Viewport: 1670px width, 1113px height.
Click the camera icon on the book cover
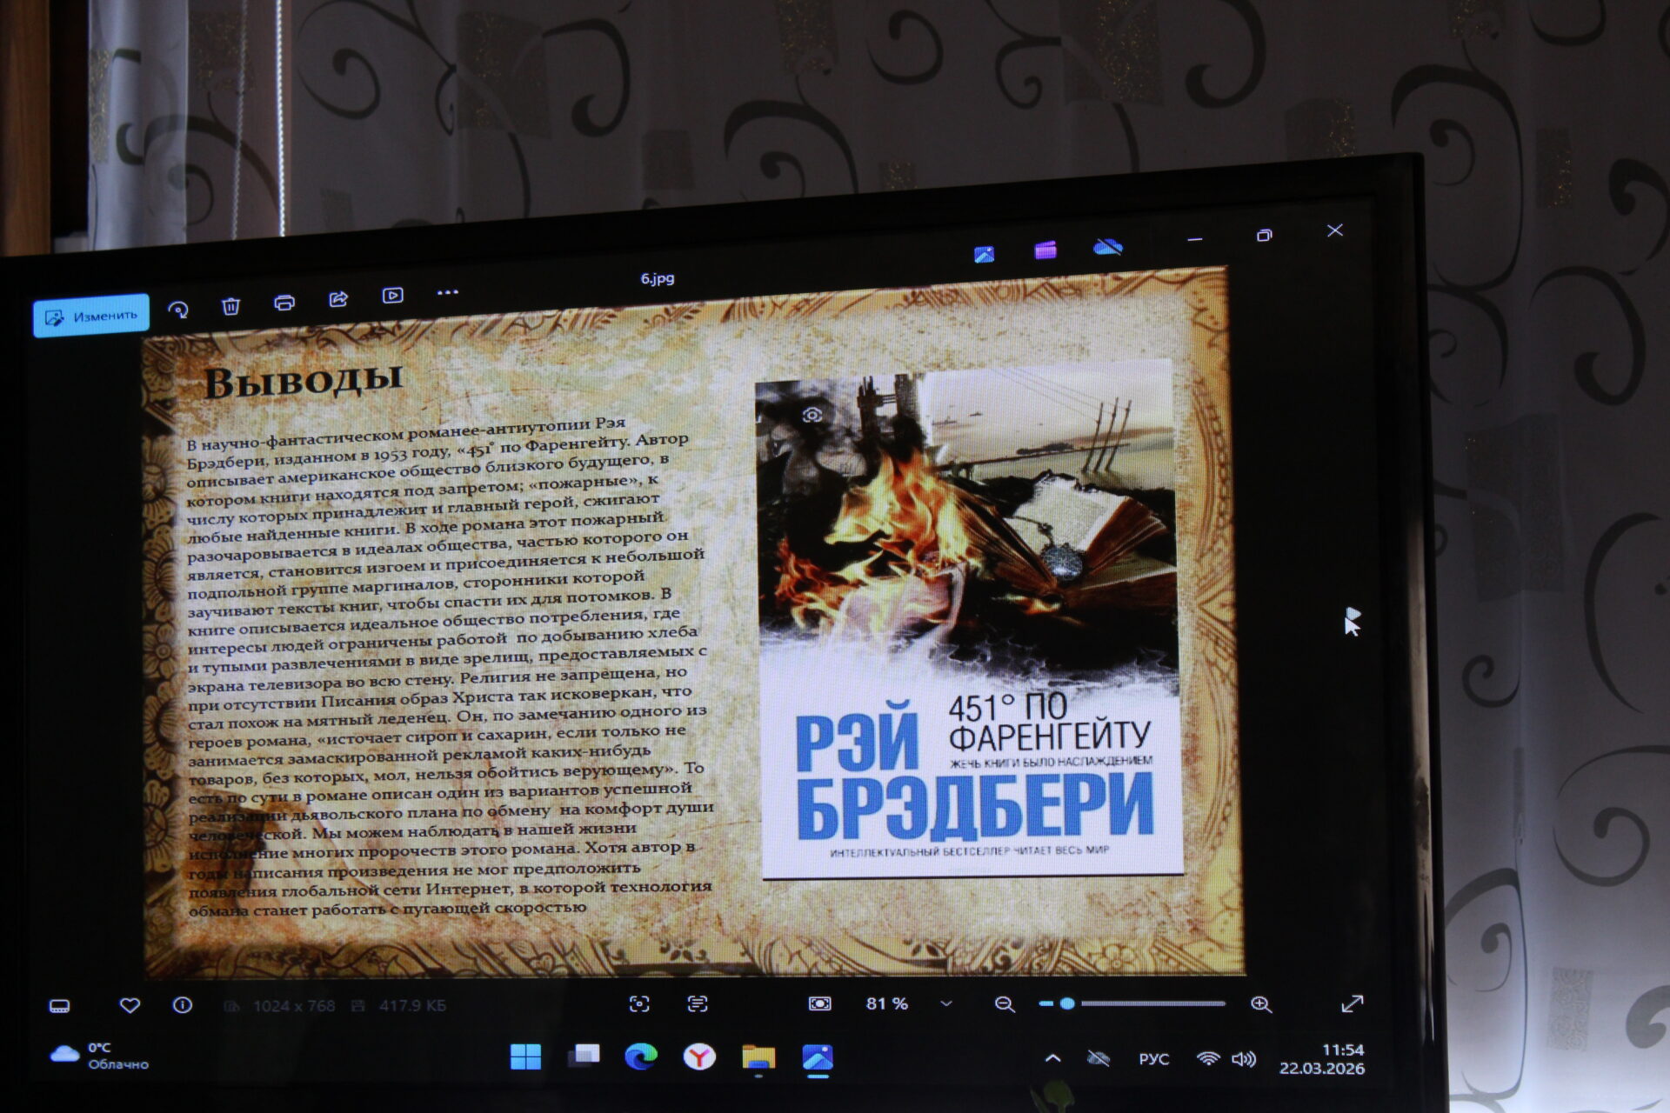coord(812,415)
